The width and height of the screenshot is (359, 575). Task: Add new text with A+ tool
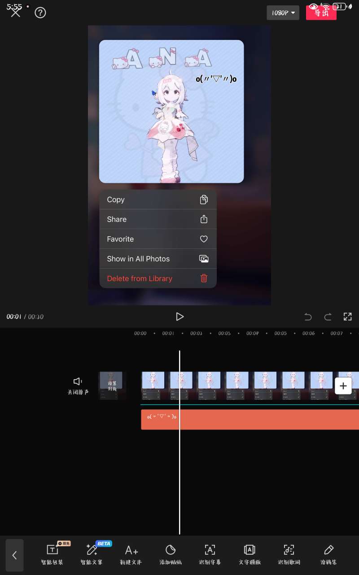pyautogui.click(x=131, y=554)
